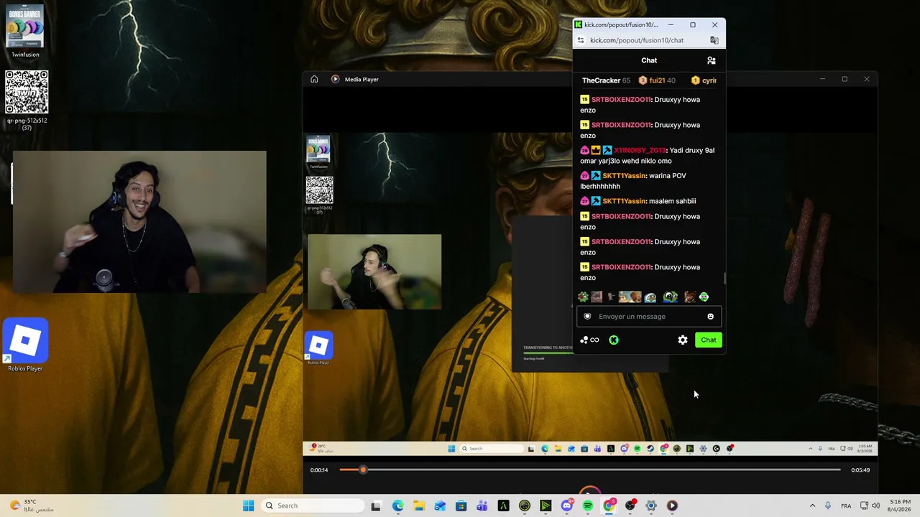This screenshot has height=517, width=920.
Task: Click the elapsed time 0:00:14
Action: point(319,470)
